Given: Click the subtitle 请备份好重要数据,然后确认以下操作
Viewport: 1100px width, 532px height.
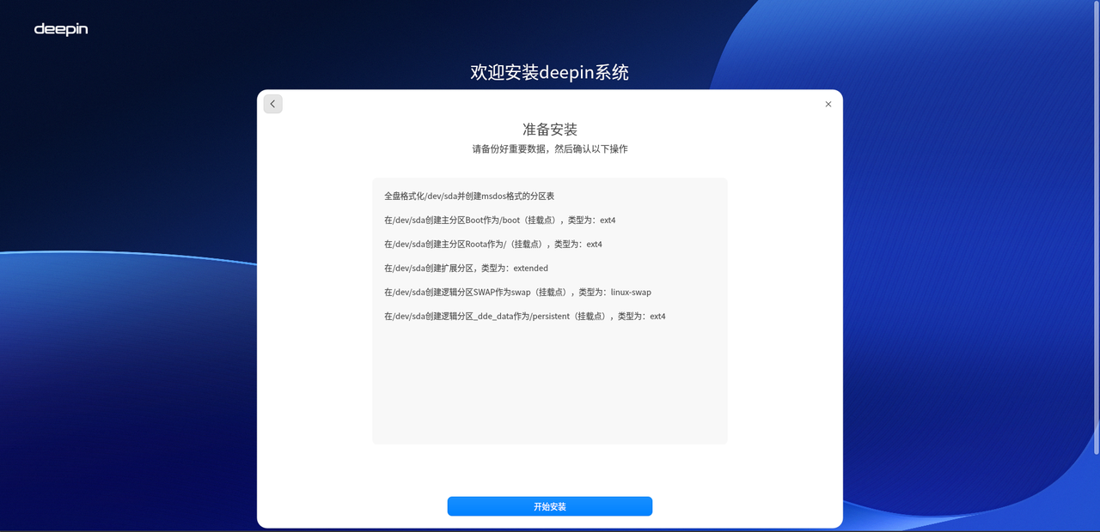Looking at the screenshot, I should [550, 149].
